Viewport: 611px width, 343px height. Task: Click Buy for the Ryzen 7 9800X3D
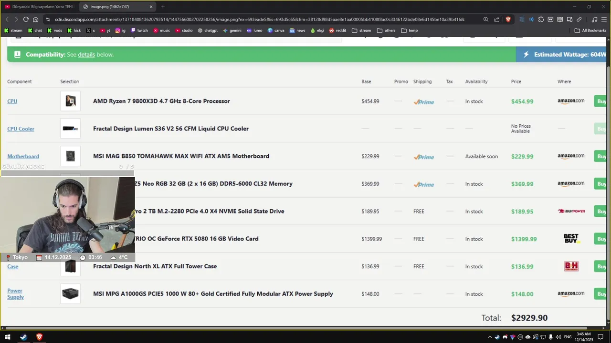(601, 101)
